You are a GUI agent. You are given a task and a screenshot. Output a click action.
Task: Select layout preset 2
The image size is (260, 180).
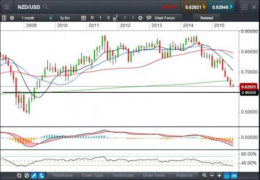[x=109, y=18]
